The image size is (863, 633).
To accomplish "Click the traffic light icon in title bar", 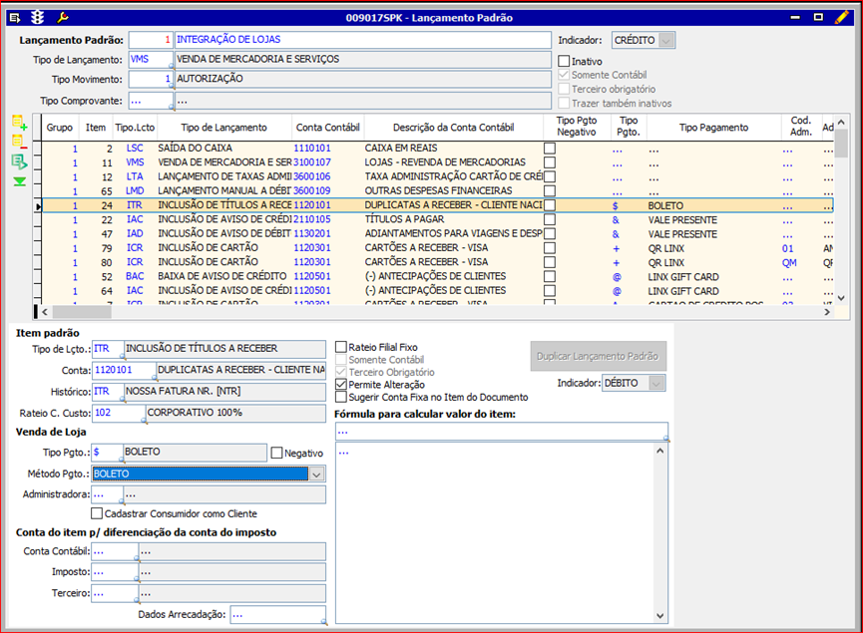I will pos(38,17).
